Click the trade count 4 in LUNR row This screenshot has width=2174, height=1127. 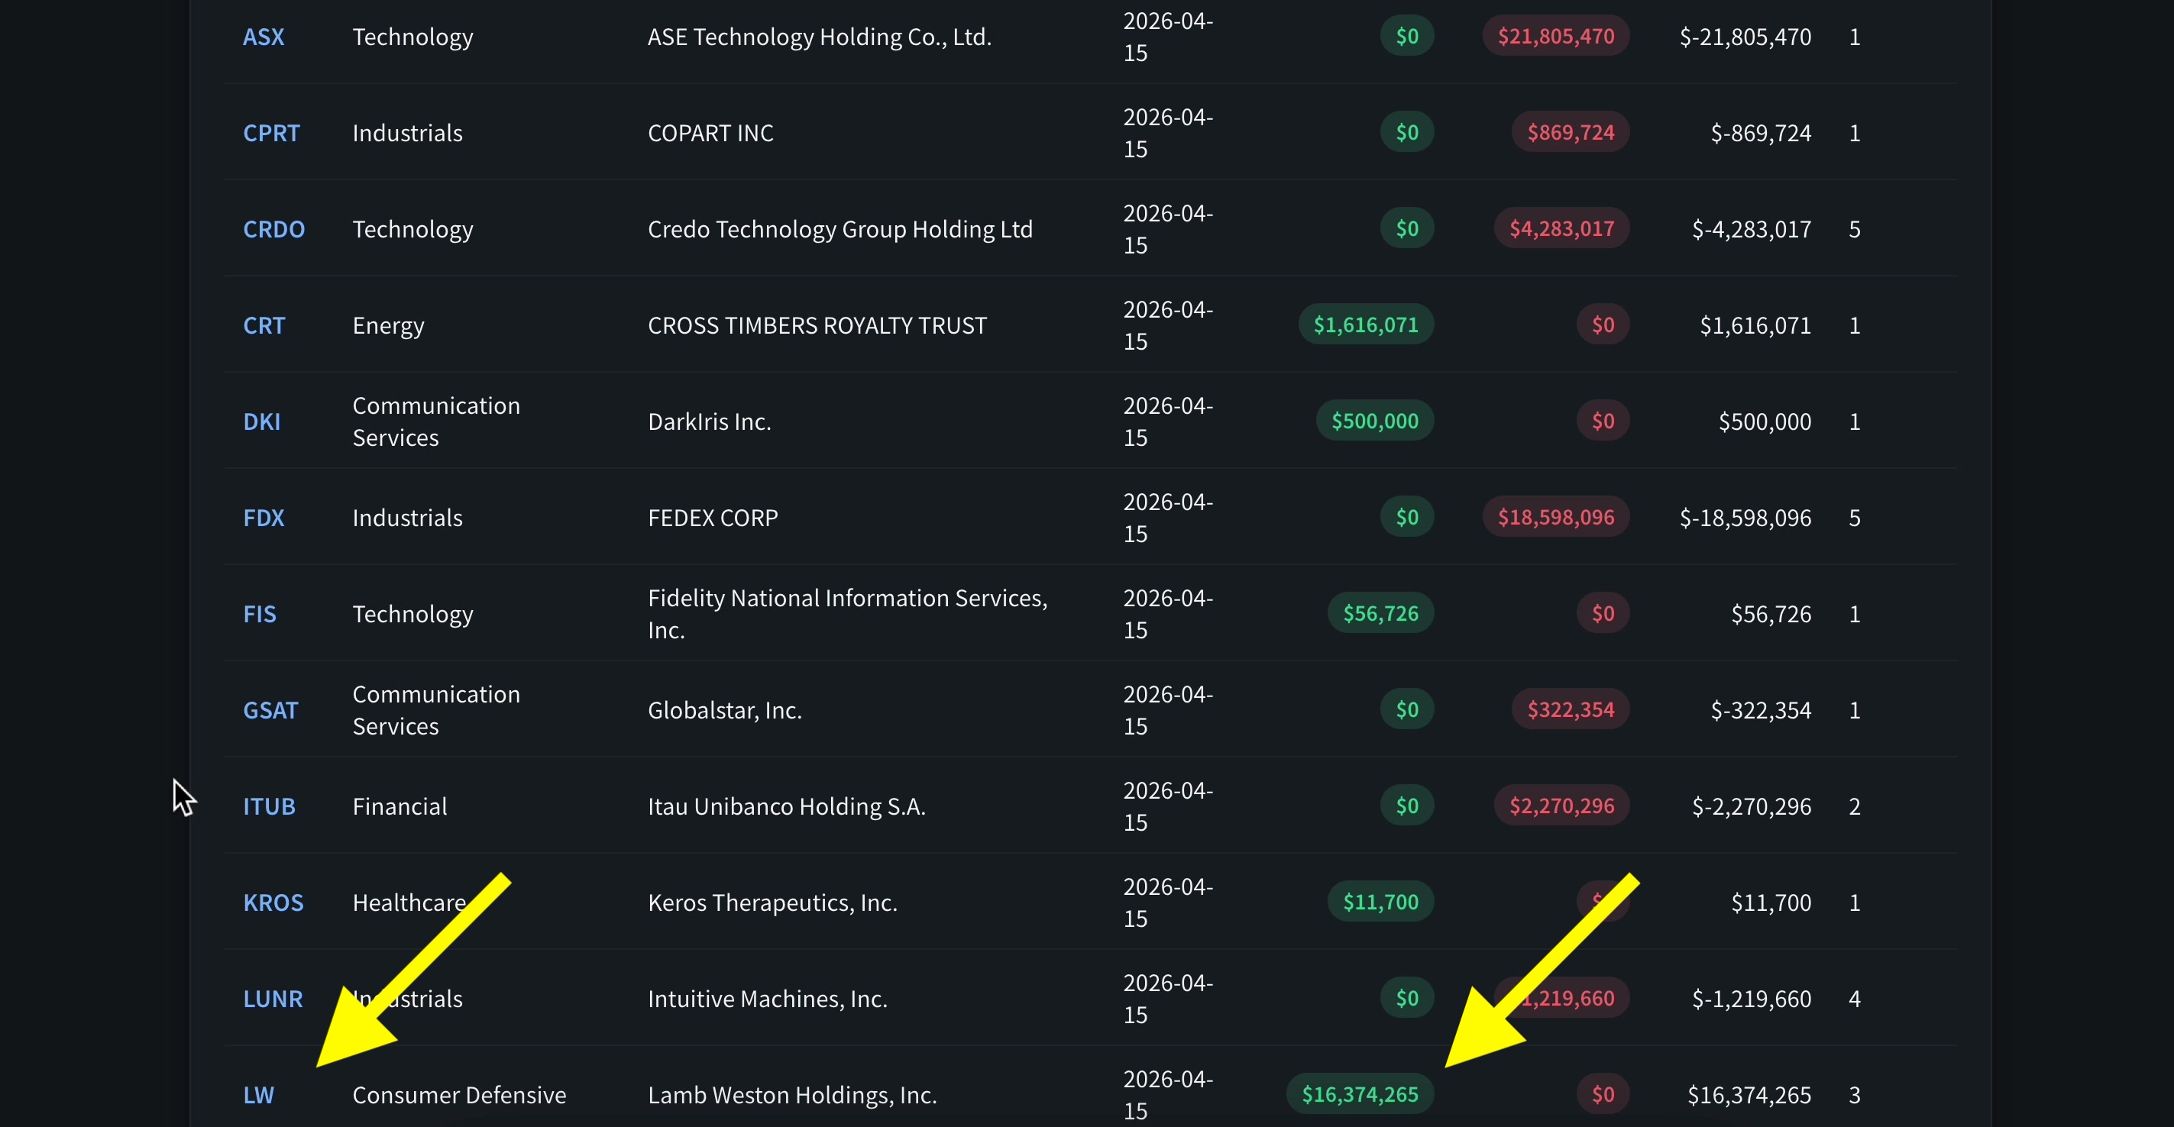point(1854,998)
